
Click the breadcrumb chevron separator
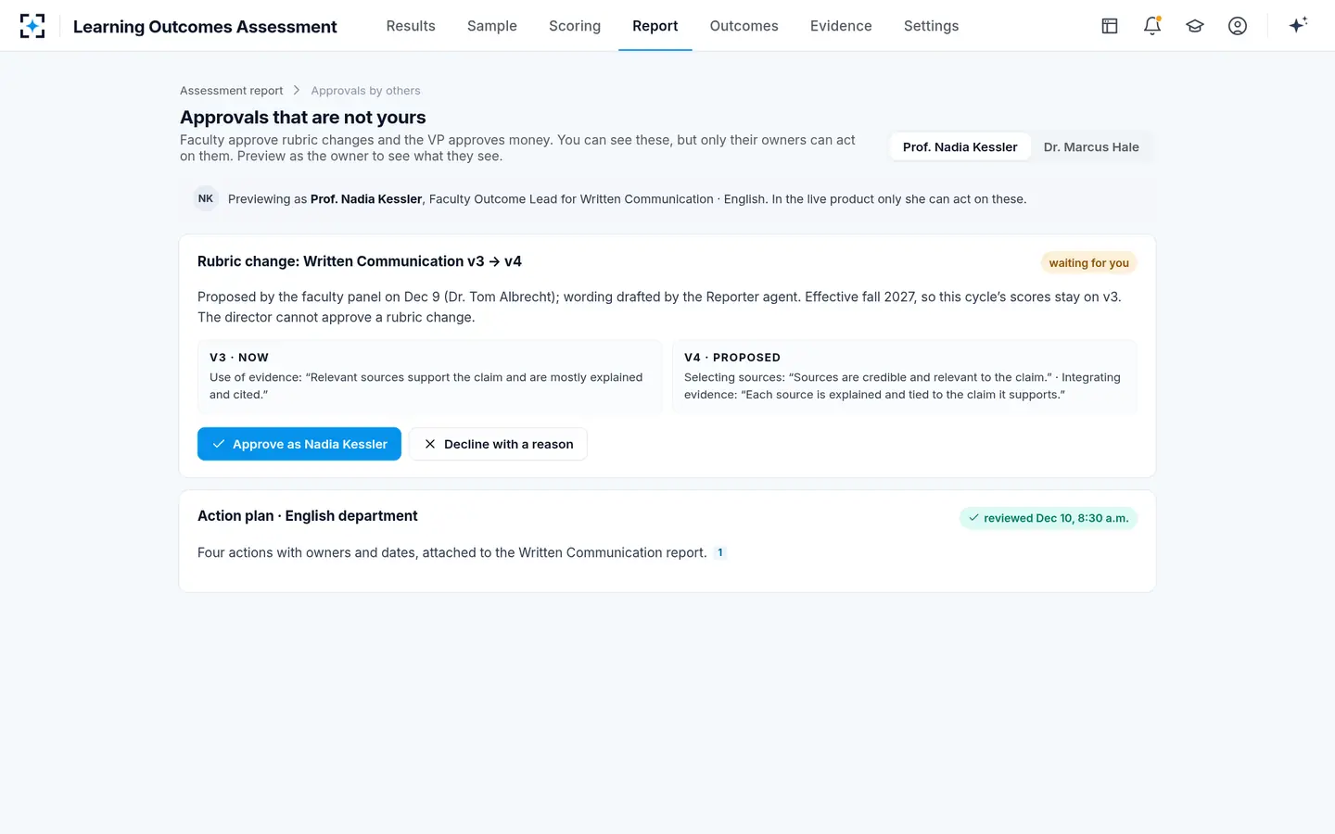tap(297, 90)
